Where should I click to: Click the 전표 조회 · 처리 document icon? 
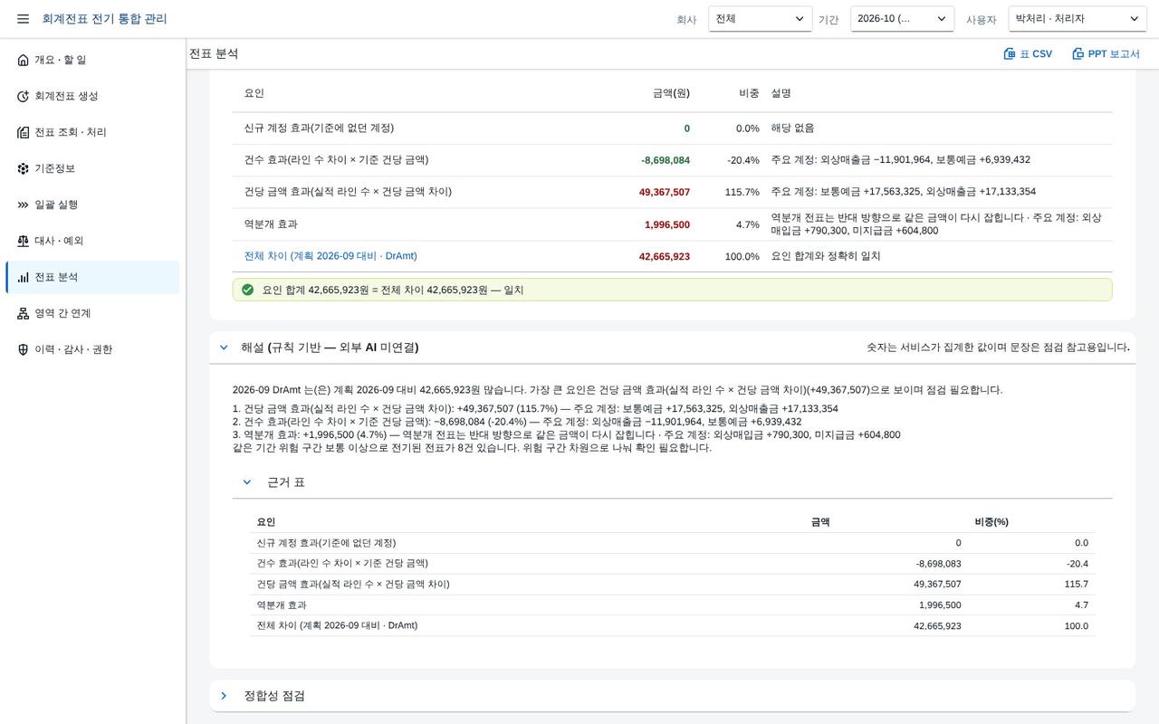(24, 132)
